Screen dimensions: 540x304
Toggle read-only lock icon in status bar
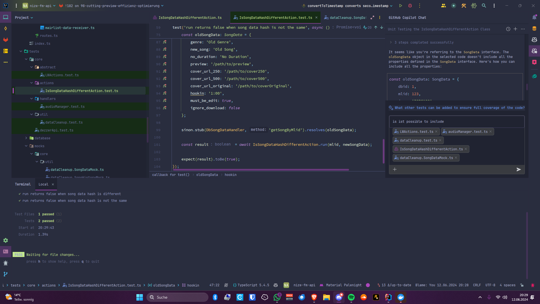[x=522, y=285]
